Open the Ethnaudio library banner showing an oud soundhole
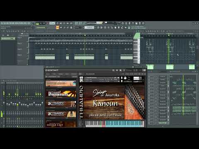 (x=61, y=114)
